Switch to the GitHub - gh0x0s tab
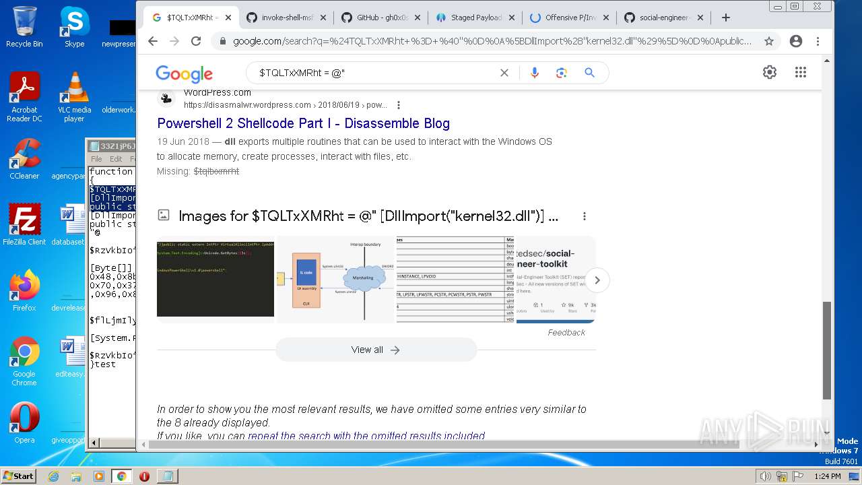Viewport: 862px width, 485px height. pyautogui.click(x=381, y=18)
